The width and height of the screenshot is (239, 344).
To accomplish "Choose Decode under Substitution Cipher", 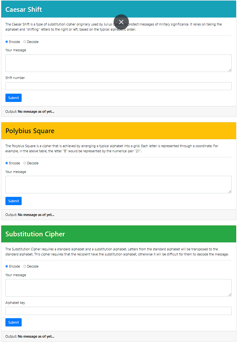I will (24, 266).
